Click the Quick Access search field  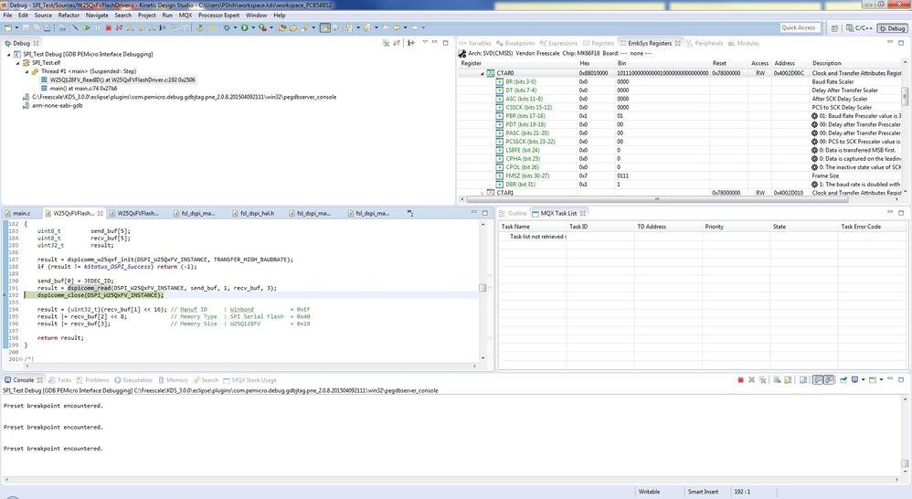click(x=801, y=27)
